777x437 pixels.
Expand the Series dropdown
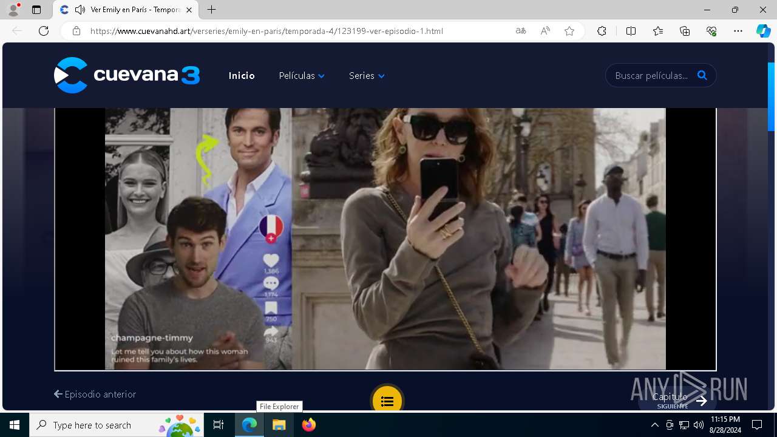(367, 76)
